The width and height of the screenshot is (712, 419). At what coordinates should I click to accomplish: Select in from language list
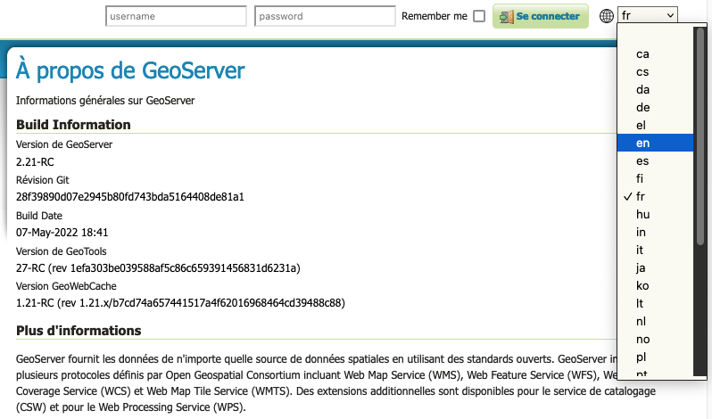[x=655, y=232]
